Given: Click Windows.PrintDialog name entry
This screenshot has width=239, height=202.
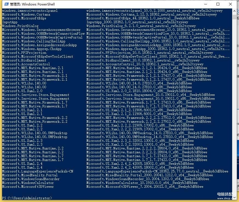Looking at the screenshot, I should pyautogui.click(x=20, y=26).
